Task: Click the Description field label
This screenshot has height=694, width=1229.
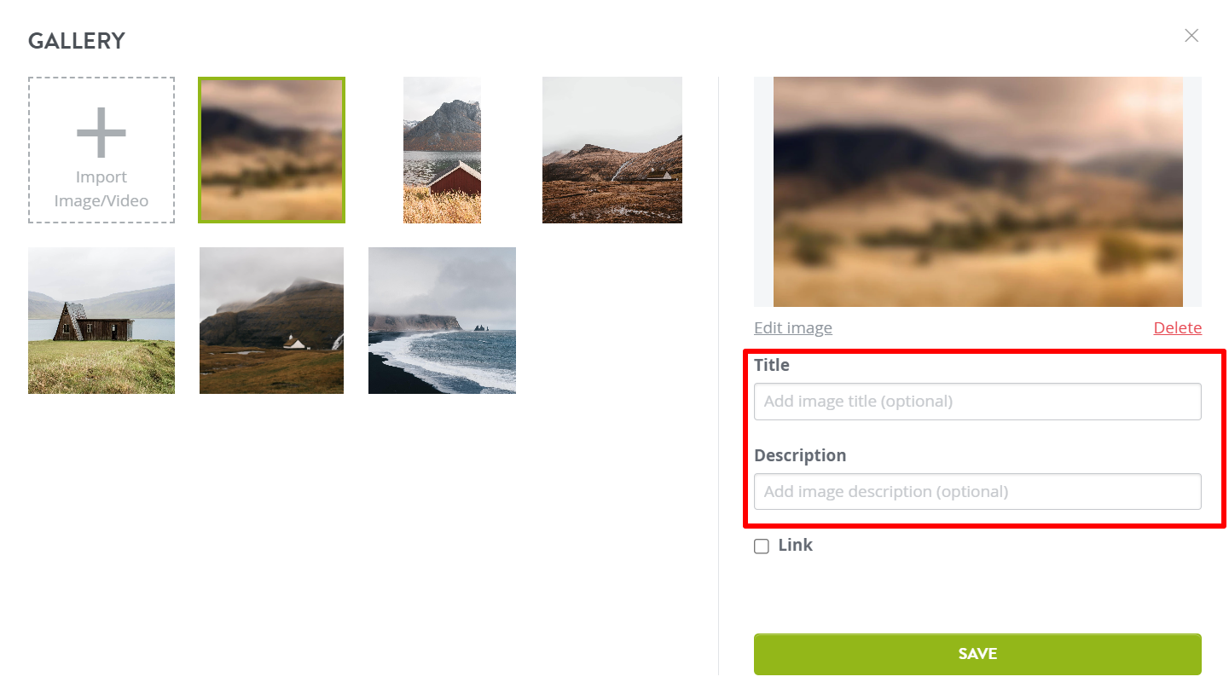Action: [x=800, y=456]
